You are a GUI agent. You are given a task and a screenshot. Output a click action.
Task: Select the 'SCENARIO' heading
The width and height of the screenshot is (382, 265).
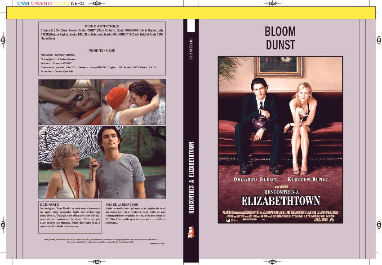(49, 205)
